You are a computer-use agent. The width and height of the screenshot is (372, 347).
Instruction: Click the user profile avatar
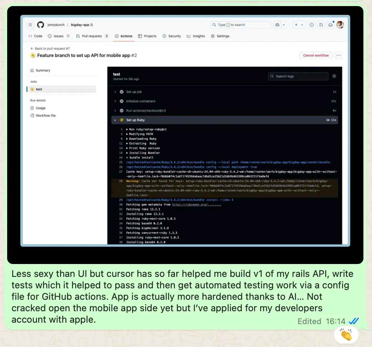coord(340,25)
